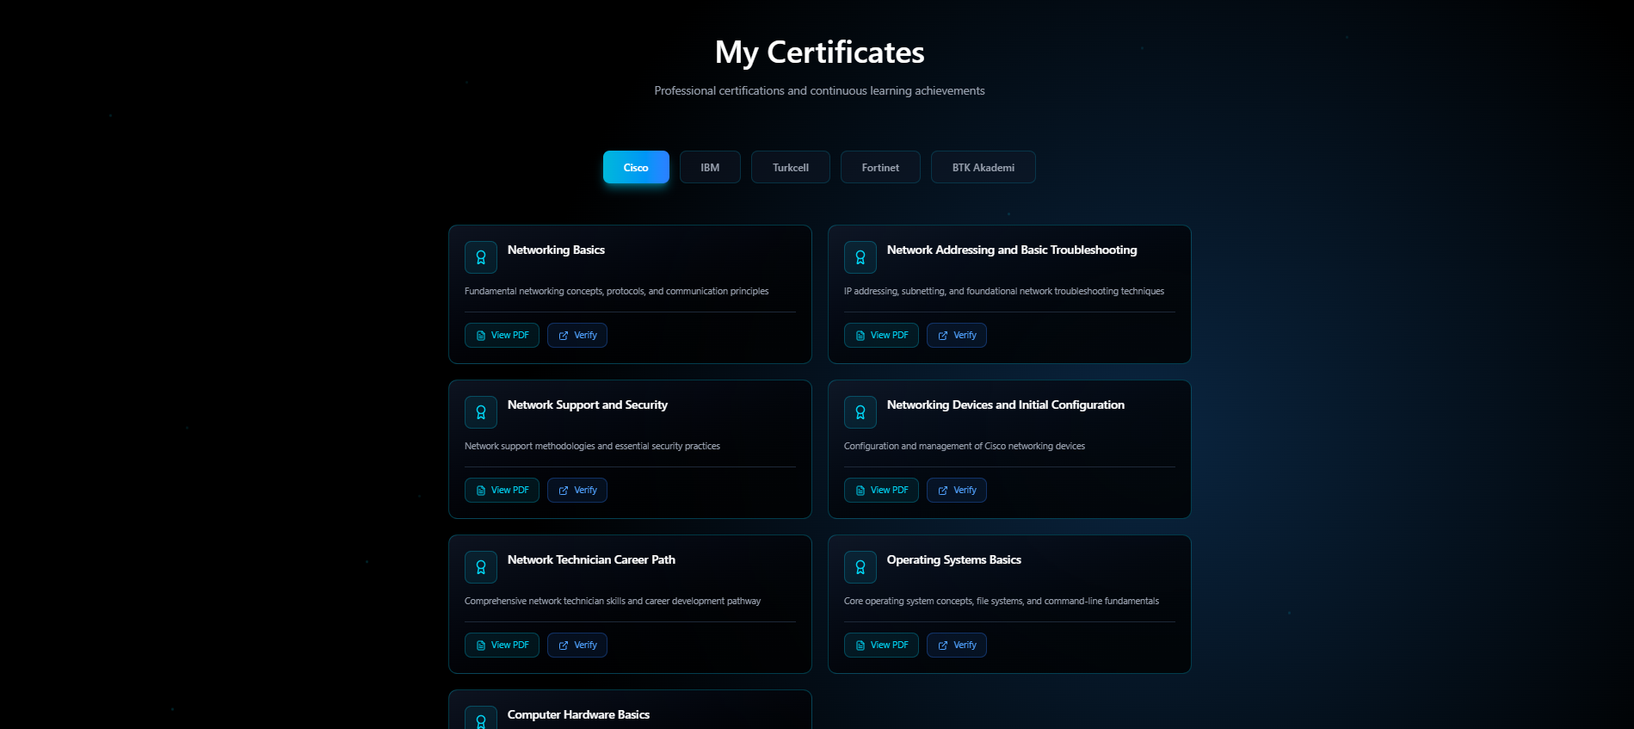The width and height of the screenshot is (1634, 729).
Task: Click the Network Technician Career Path title
Action: point(591,559)
